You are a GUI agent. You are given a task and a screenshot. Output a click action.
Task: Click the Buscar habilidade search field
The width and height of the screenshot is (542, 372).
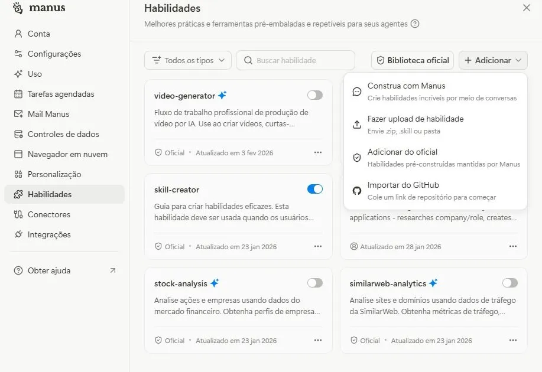296,60
